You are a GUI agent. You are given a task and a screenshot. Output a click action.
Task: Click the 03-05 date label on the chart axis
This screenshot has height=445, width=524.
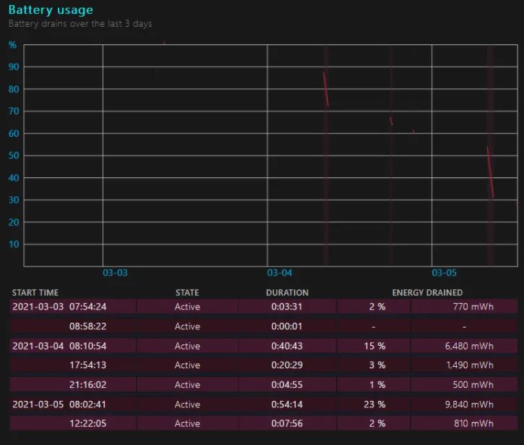[x=444, y=273]
